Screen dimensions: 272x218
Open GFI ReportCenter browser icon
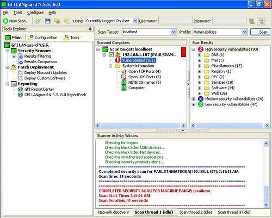[20, 89]
